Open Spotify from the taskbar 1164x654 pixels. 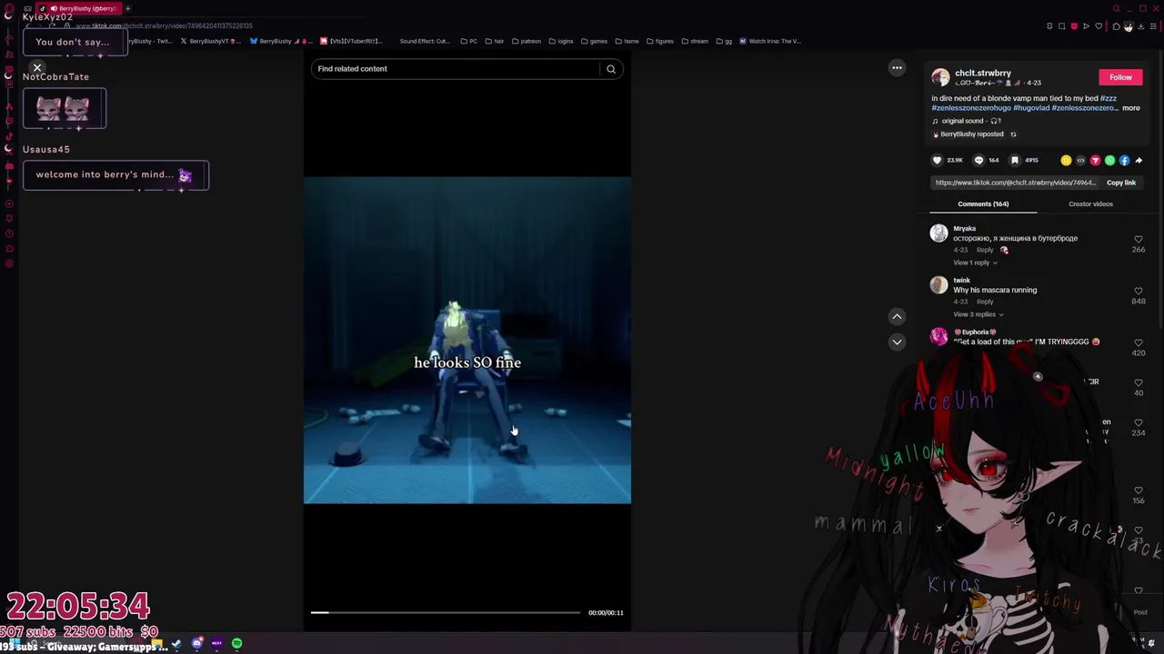pyautogui.click(x=236, y=644)
